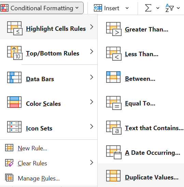
Task: Expand the Insert cells dropdown arrow
Action: pos(127,8)
